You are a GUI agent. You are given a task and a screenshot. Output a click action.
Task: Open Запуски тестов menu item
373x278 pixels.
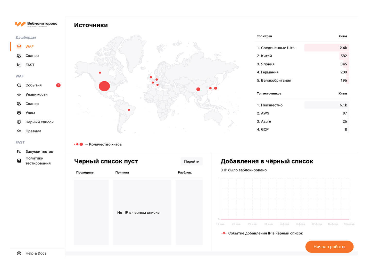pyautogui.click(x=39, y=152)
